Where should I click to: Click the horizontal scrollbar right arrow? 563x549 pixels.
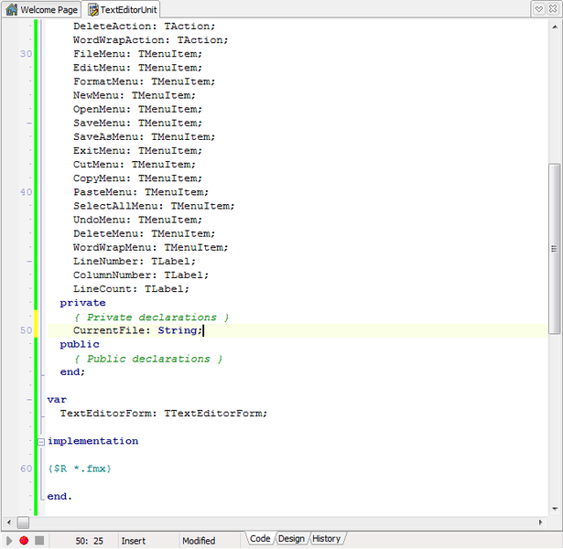tap(540, 522)
